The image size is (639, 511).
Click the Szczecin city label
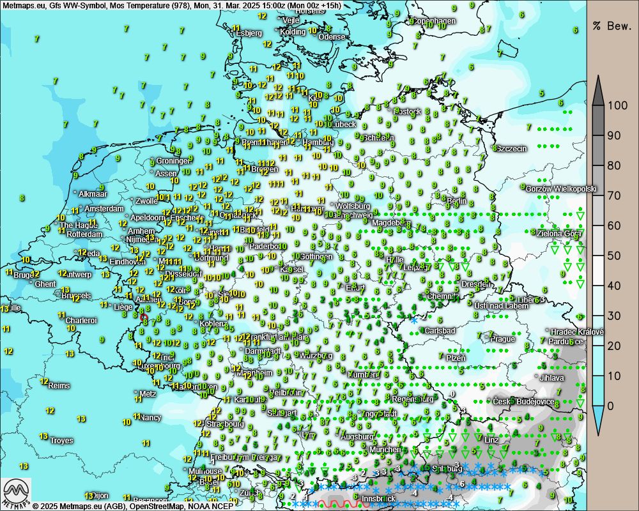click(511, 149)
